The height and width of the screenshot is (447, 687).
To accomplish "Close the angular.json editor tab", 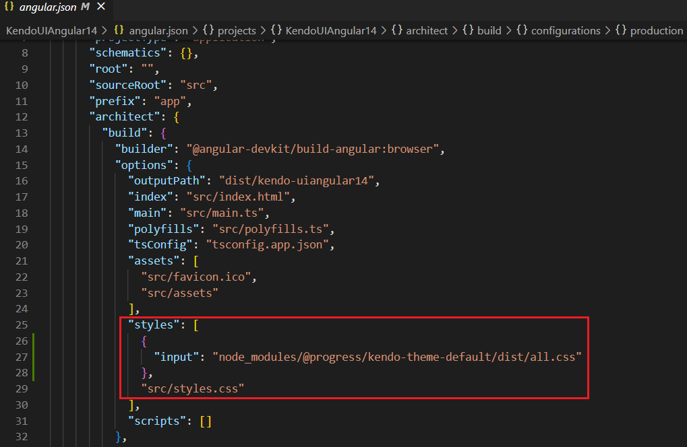I will pyautogui.click(x=100, y=7).
